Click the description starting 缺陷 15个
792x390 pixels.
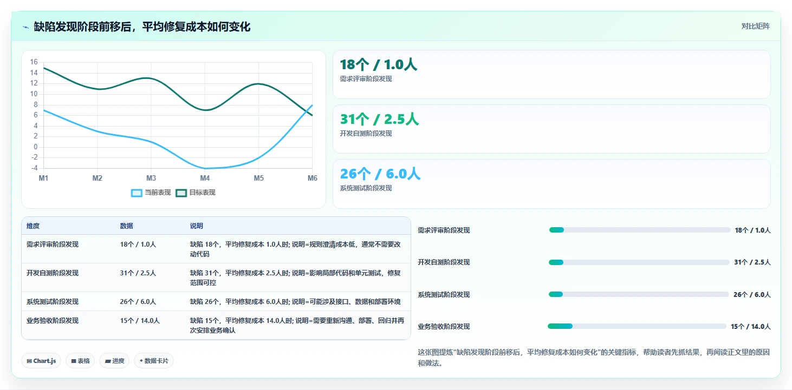click(297, 326)
